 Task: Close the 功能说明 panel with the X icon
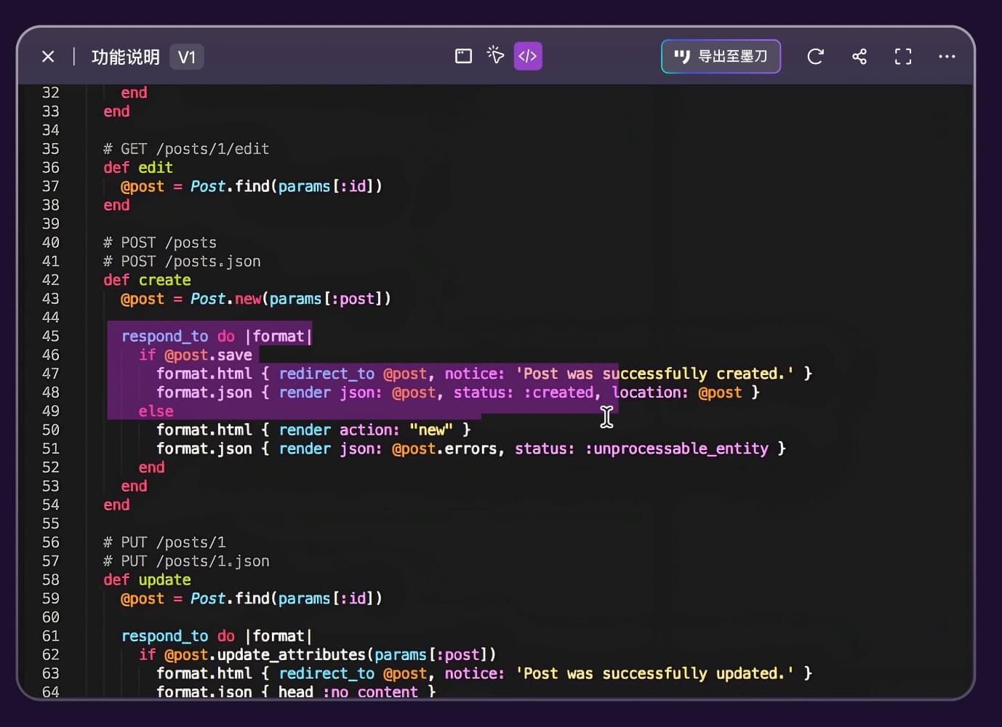coord(48,57)
